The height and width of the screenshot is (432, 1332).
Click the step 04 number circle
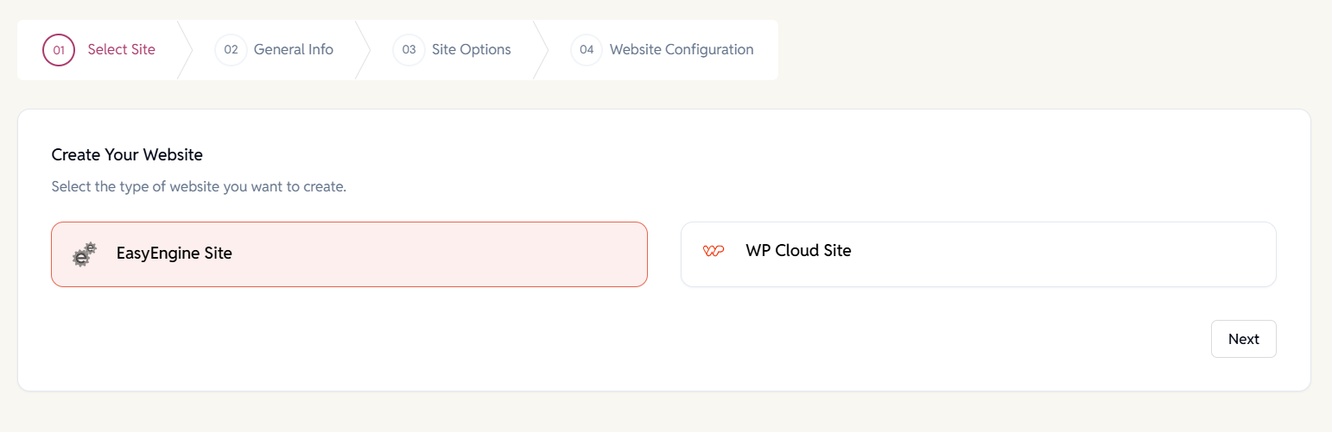tap(587, 50)
